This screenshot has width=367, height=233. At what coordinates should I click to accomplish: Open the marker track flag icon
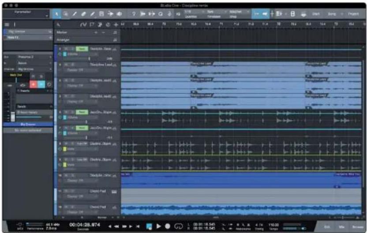[x=92, y=24]
